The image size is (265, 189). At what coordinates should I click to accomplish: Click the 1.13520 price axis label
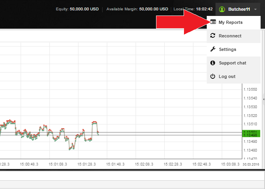pyautogui.click(x=250, y=116)
